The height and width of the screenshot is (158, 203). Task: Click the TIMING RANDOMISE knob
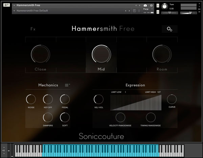point(151,117)
